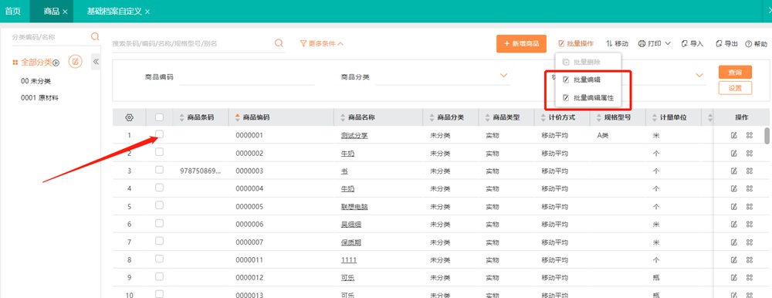Click the vertical scrollbar of the table
The image size is (772, 298).
pos(767,136)
